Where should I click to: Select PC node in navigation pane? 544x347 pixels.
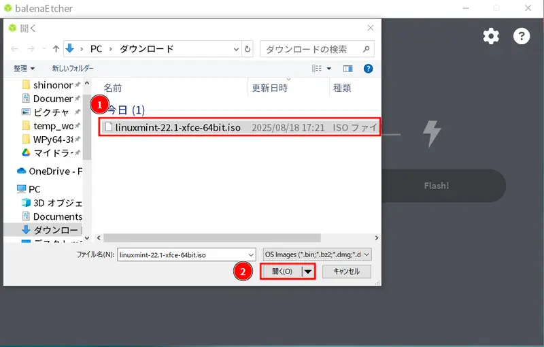[x=29, y=189]
